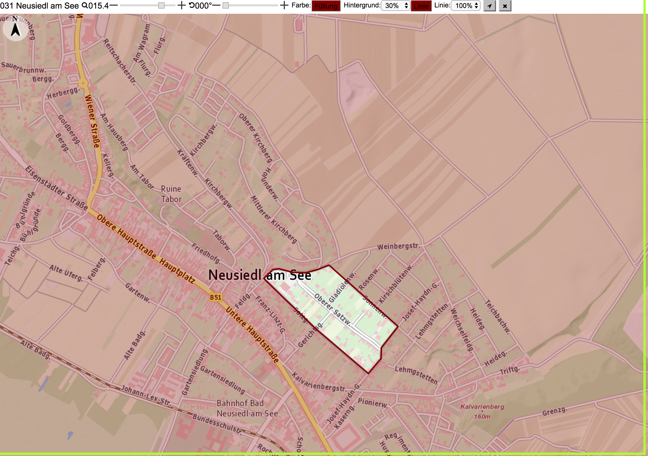The width and height of the screenshot is (648, 456).
Task: Click the zoom plus icon
Action: [x=181, y=5]
